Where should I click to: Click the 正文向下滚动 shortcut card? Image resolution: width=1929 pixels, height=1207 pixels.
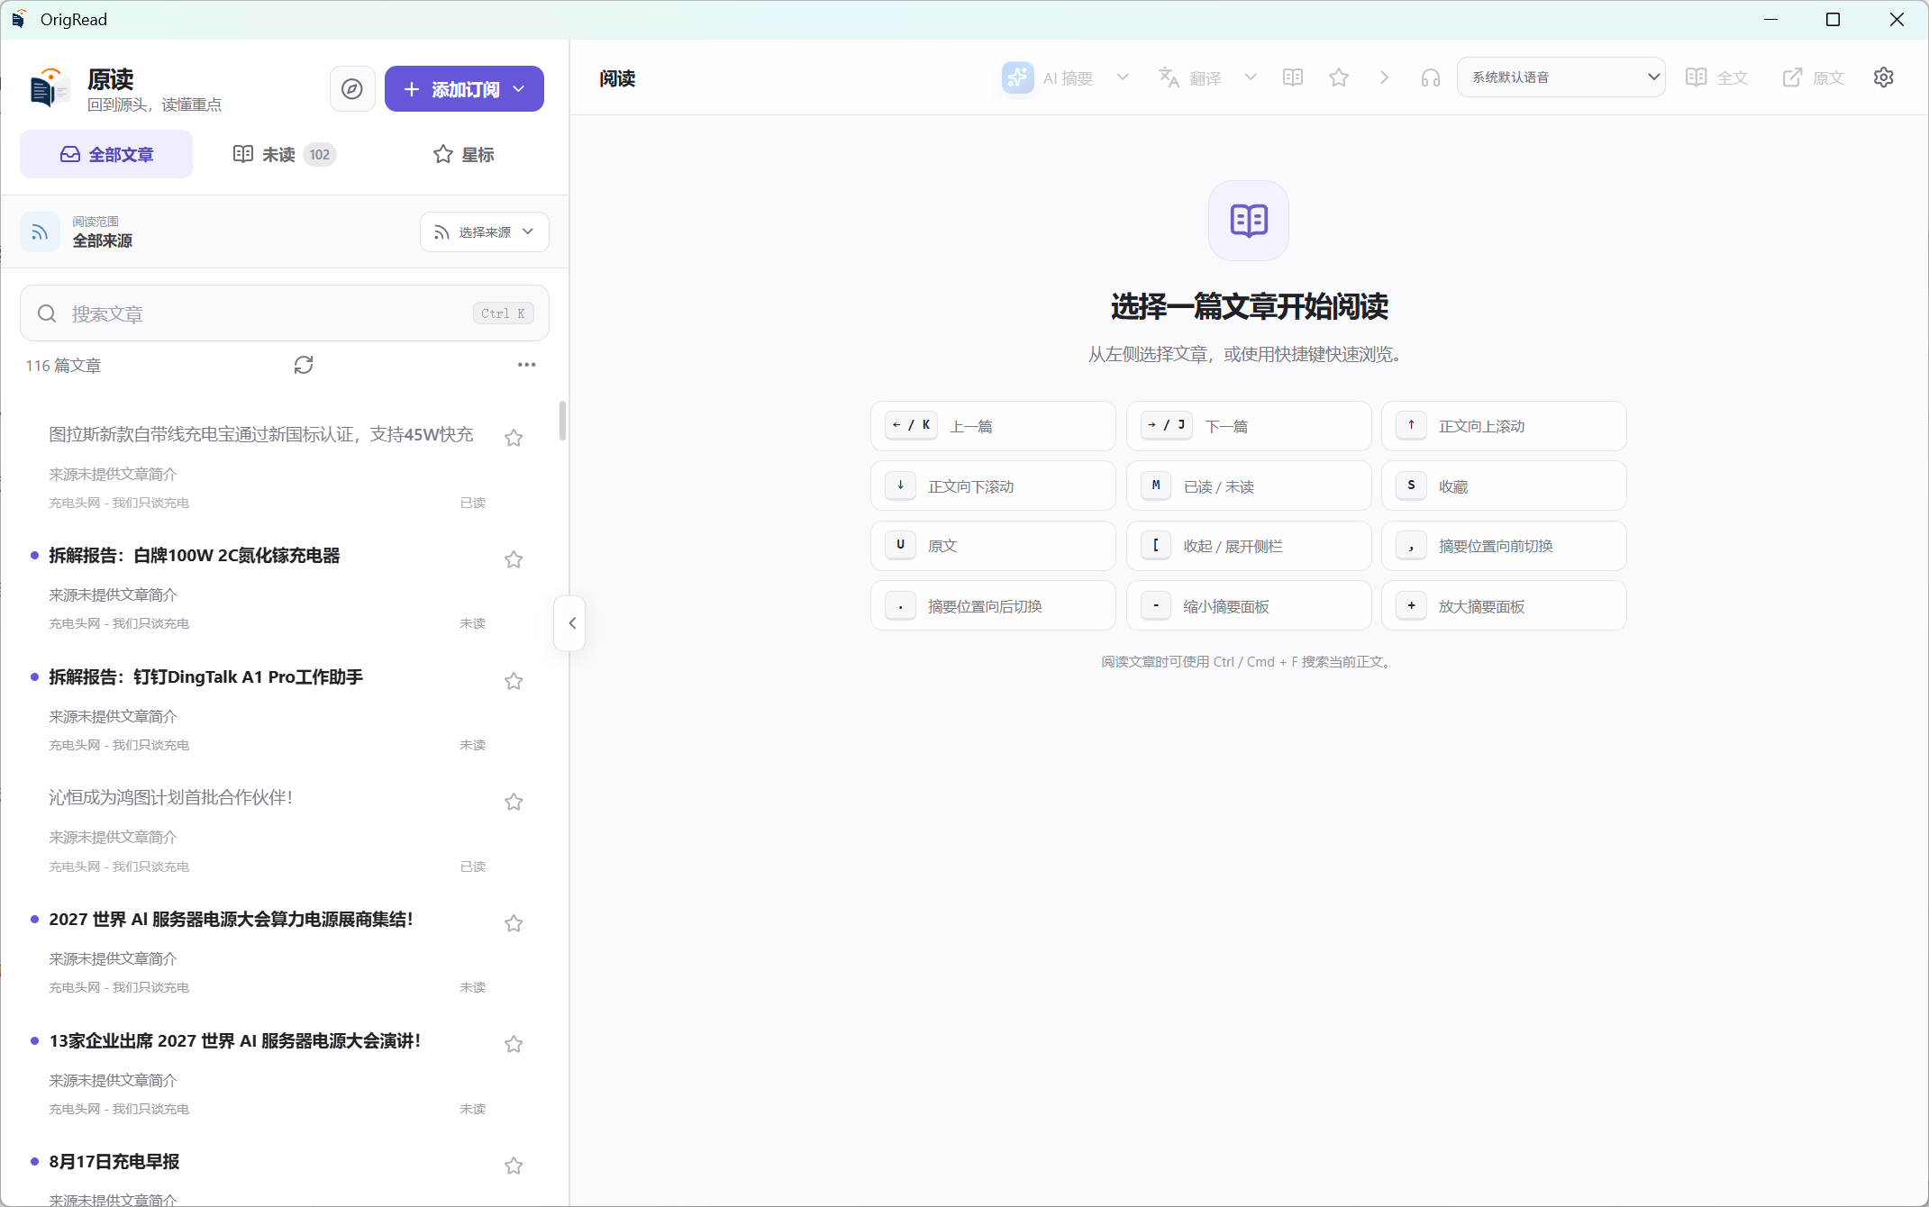click(993, 486)
